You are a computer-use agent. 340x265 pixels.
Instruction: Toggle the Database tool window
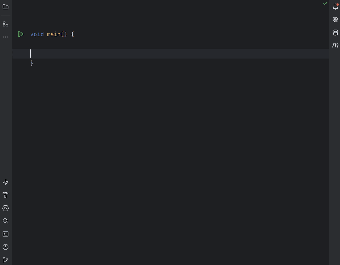pyautogui.click(x=335, y=32)
